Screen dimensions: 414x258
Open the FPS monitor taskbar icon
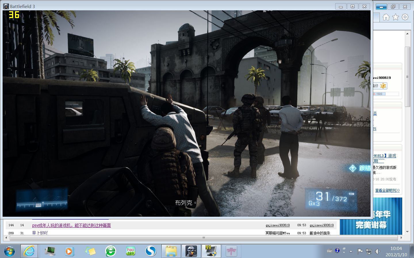(x=211, y=251)
